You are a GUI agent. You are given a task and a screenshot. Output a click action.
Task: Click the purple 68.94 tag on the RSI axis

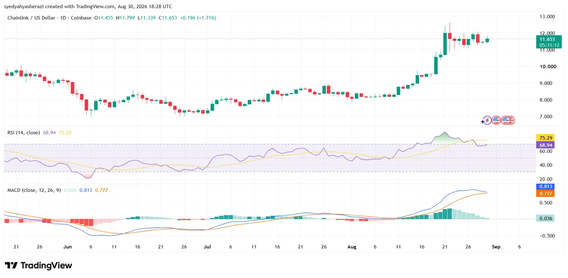tap(545, 145)
